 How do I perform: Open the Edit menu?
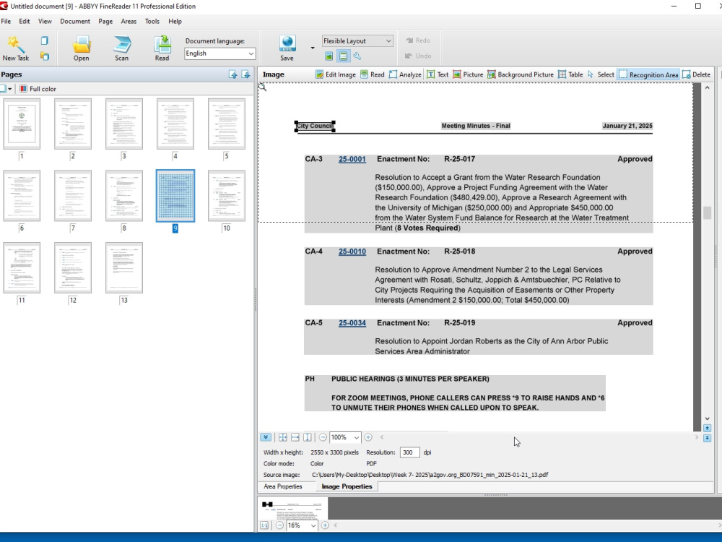tap(25, 21)
